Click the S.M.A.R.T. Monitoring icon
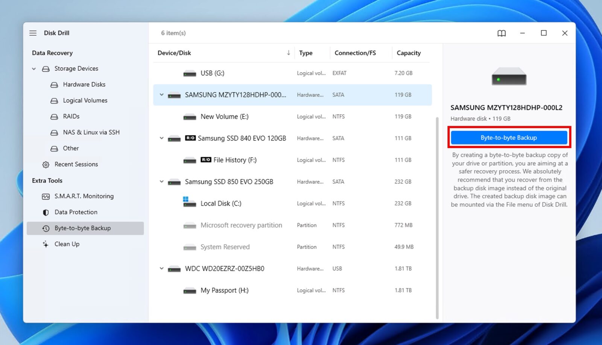This screenshot has width=602, height=345. point(45,196)
